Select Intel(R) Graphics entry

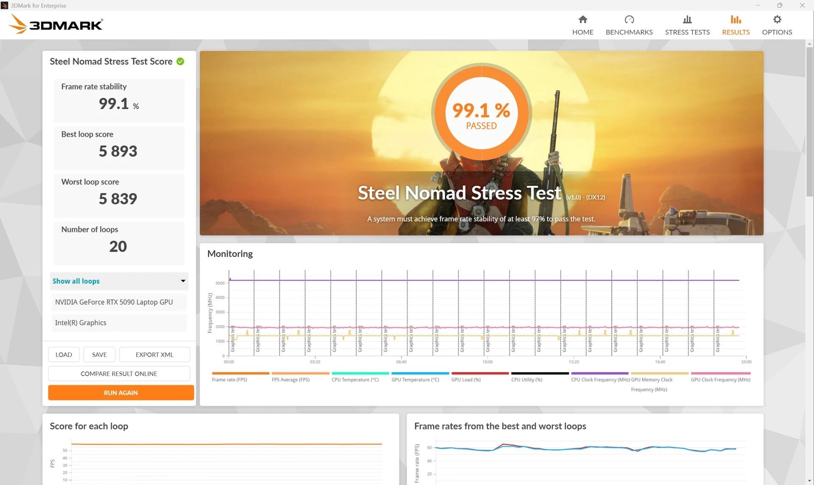click(x=81, y=323)
